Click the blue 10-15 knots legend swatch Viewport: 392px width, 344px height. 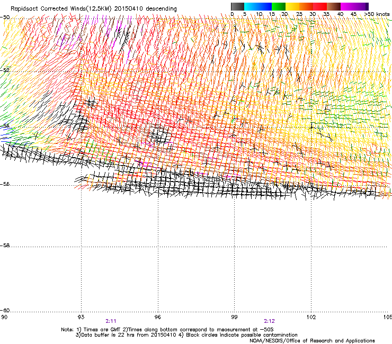[265, 6]
